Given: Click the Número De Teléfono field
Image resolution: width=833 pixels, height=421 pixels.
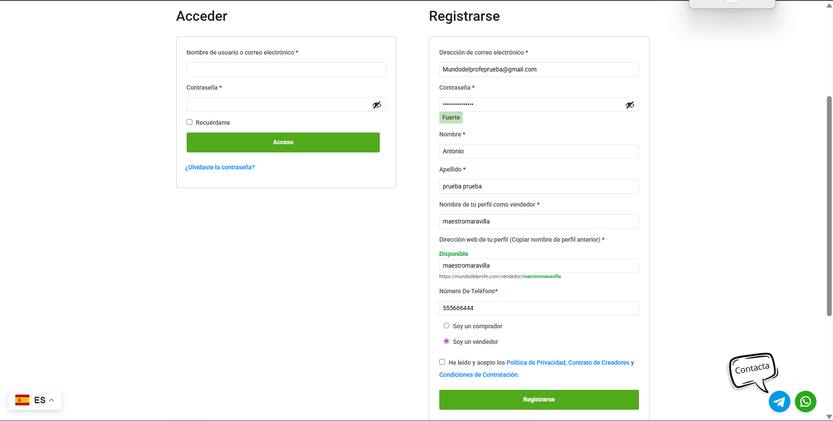Looking at the screenshot, I should click(x=539, y=308).
